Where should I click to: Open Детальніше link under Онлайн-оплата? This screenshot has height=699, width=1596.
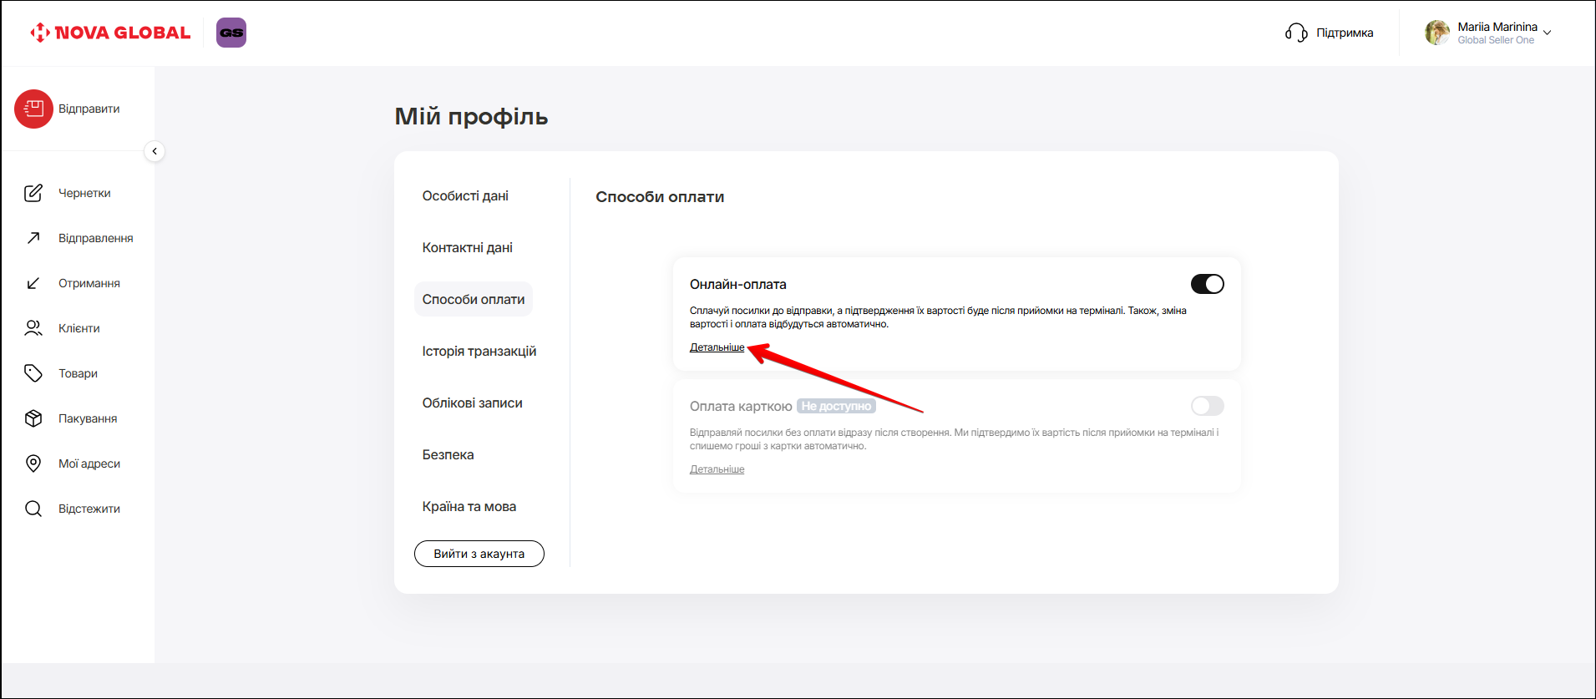click(x=717, y=347)
